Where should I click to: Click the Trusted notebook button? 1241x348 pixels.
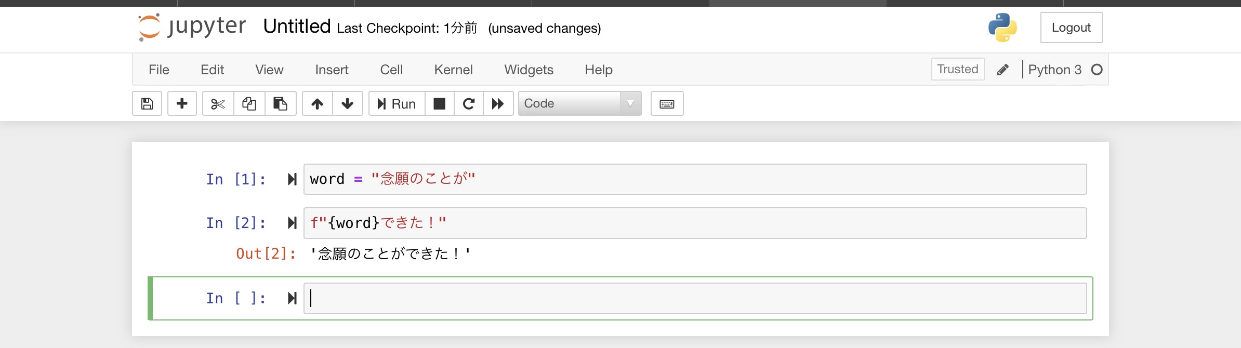[958, 69]
